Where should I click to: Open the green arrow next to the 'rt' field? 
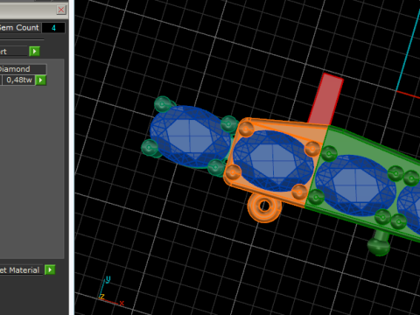(x=34, y=52)
